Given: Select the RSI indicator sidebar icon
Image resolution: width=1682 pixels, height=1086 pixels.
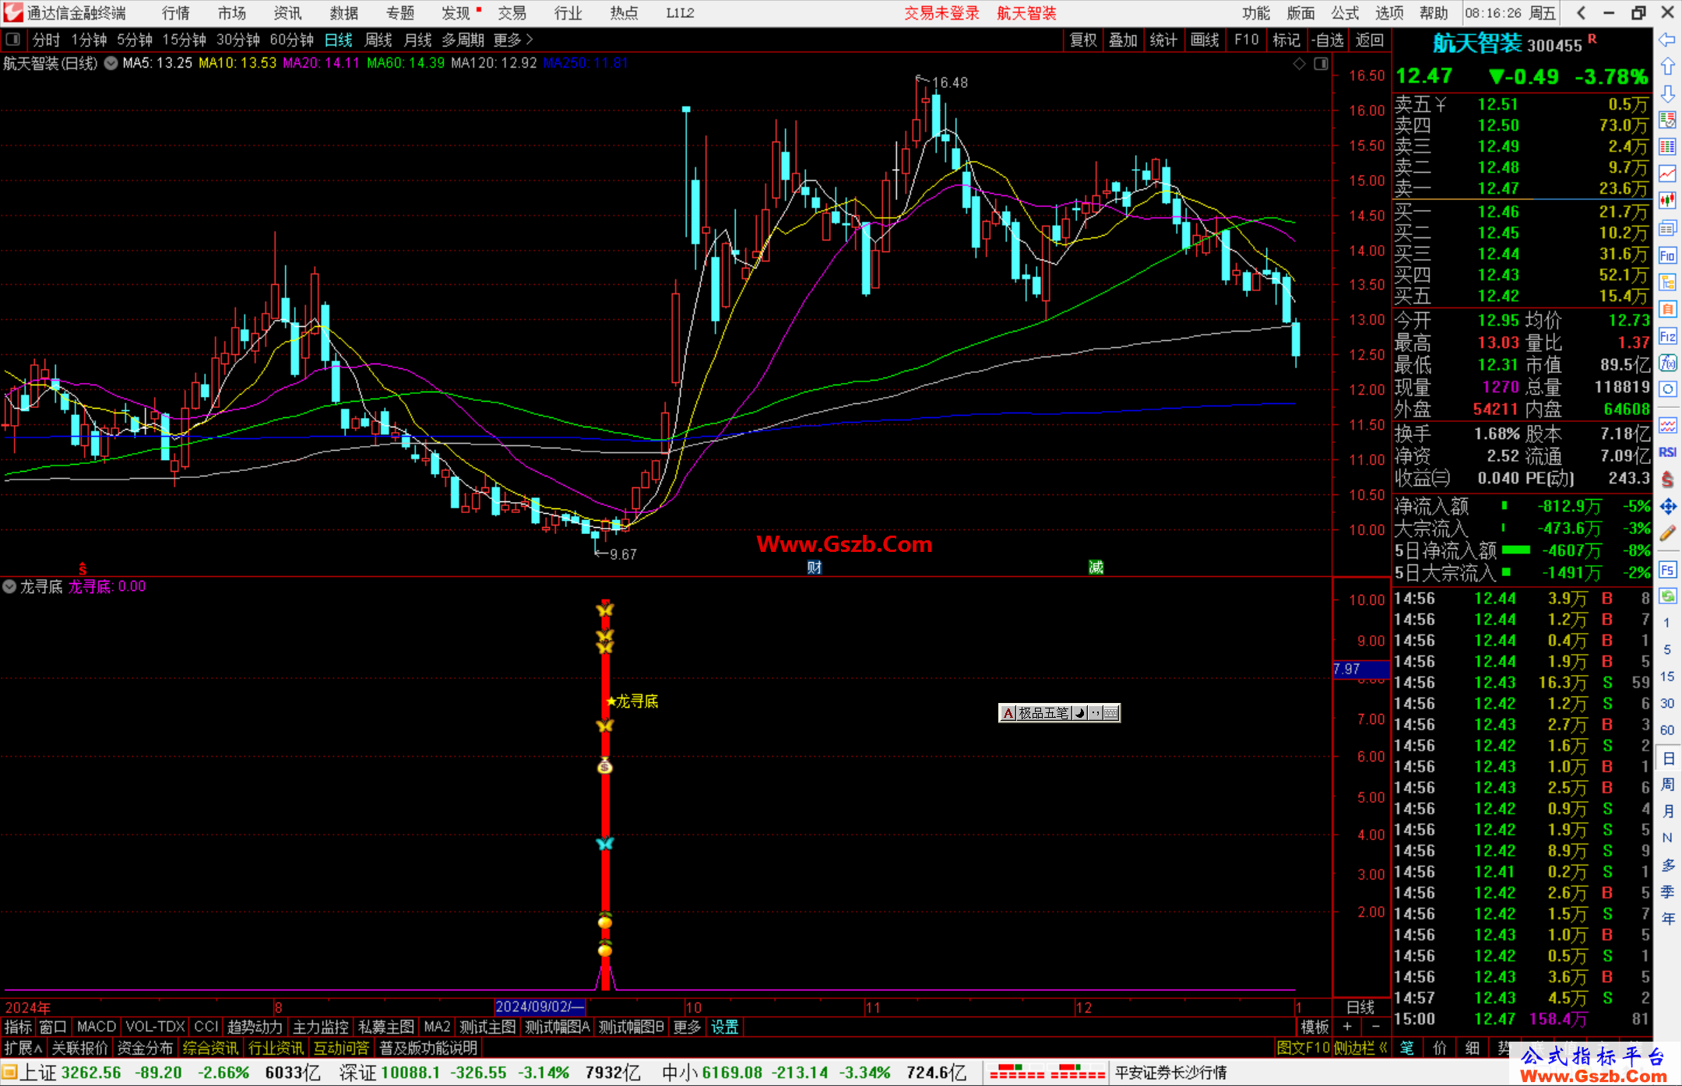Looking at the screenshot, I should (x=1667, y=452).
